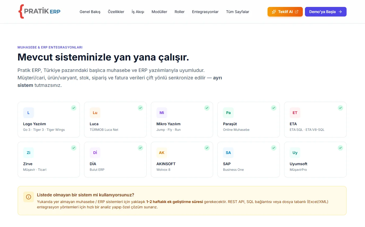Screen dimensions: 365x227
Task: Open Entegrasyonlar in the top menu
Action: coord(205,12)
